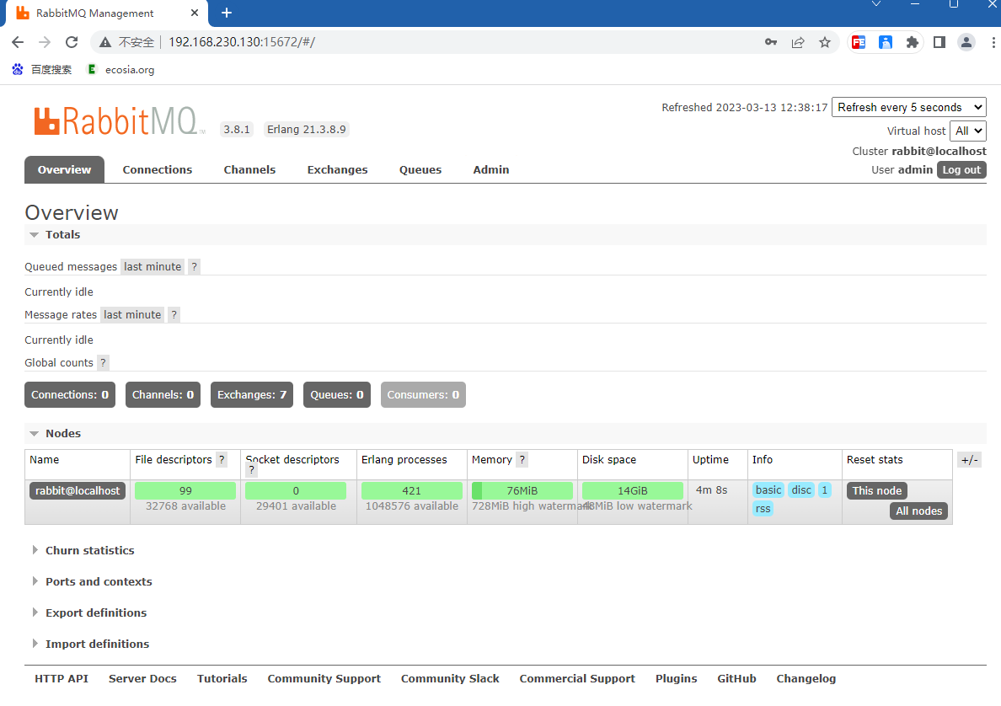Image resolution: width=1001 pixels, height=706 pixels.
Task: Click the Socket descriptors help icon
Action: (x=251, y=470)
